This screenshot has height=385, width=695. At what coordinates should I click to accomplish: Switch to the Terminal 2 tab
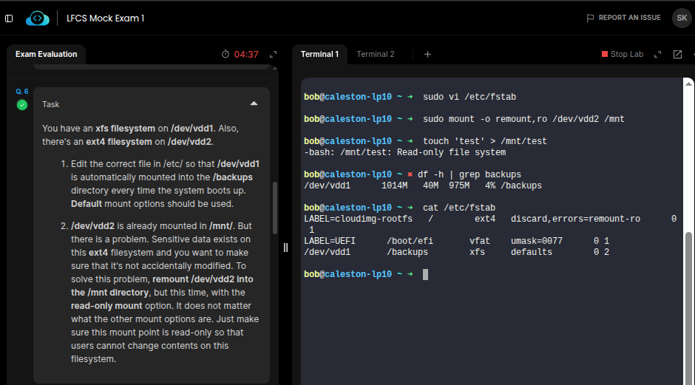(x=375, y=54)
